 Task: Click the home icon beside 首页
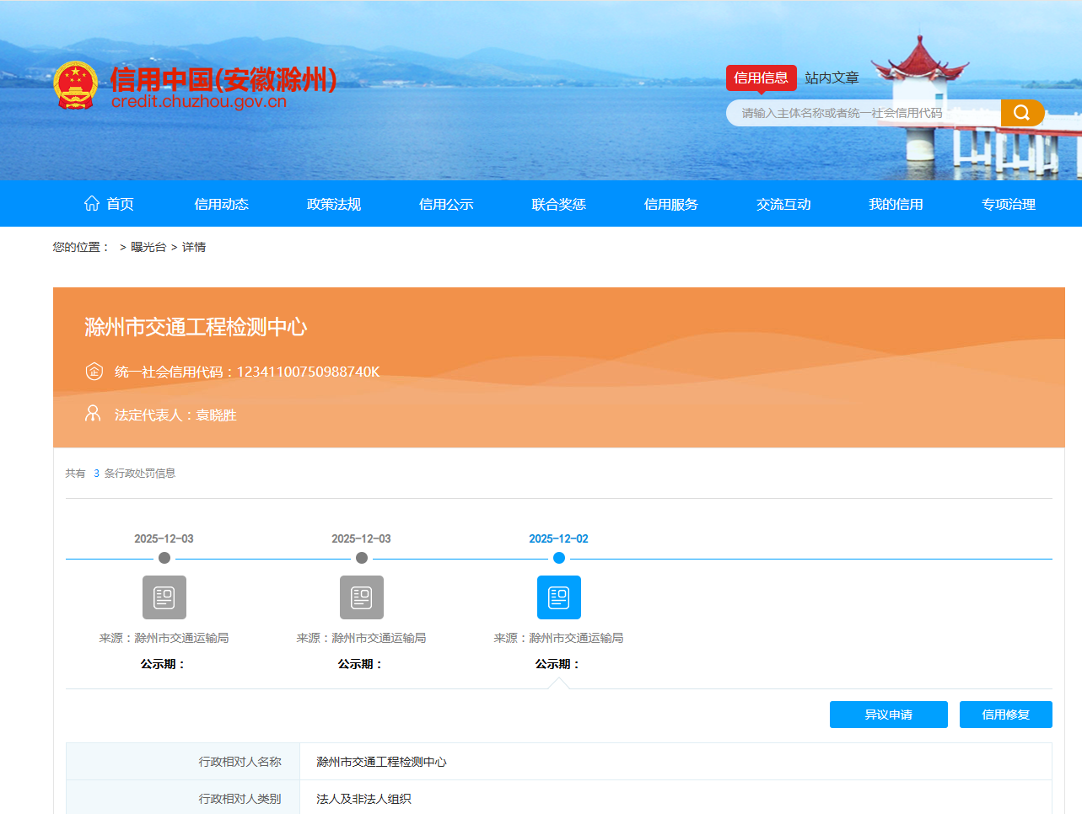(x=92, y=203)
